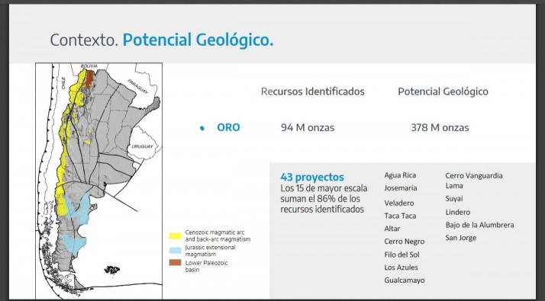Click 'Cenozoic magmatic arc' legend text
This screenshot has width=545, height=301.
(218, 235)
